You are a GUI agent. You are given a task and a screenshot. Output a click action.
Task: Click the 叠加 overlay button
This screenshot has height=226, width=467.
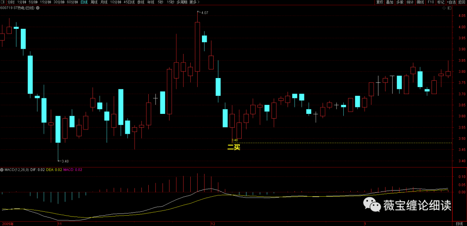point(390,3)
